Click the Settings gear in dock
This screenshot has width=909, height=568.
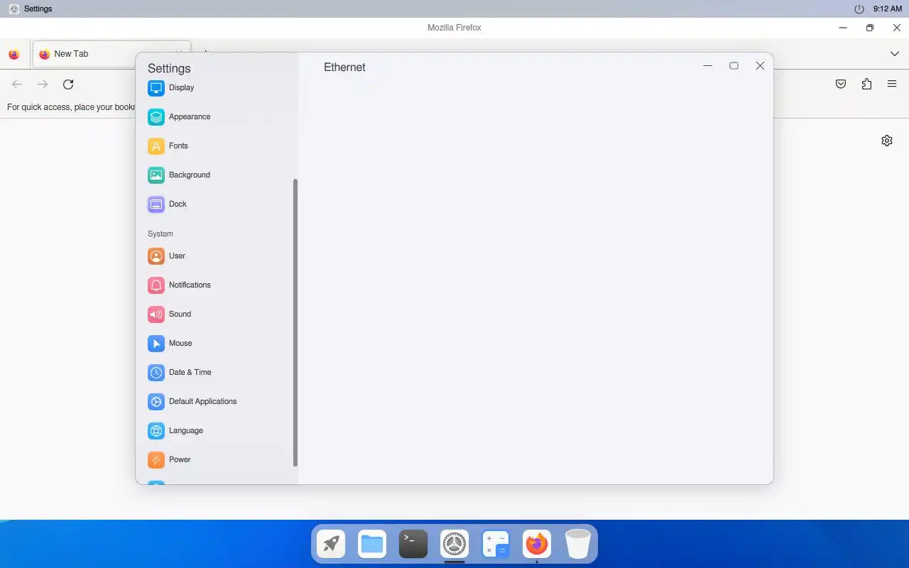pyautogui.click(x=454, y=545)
